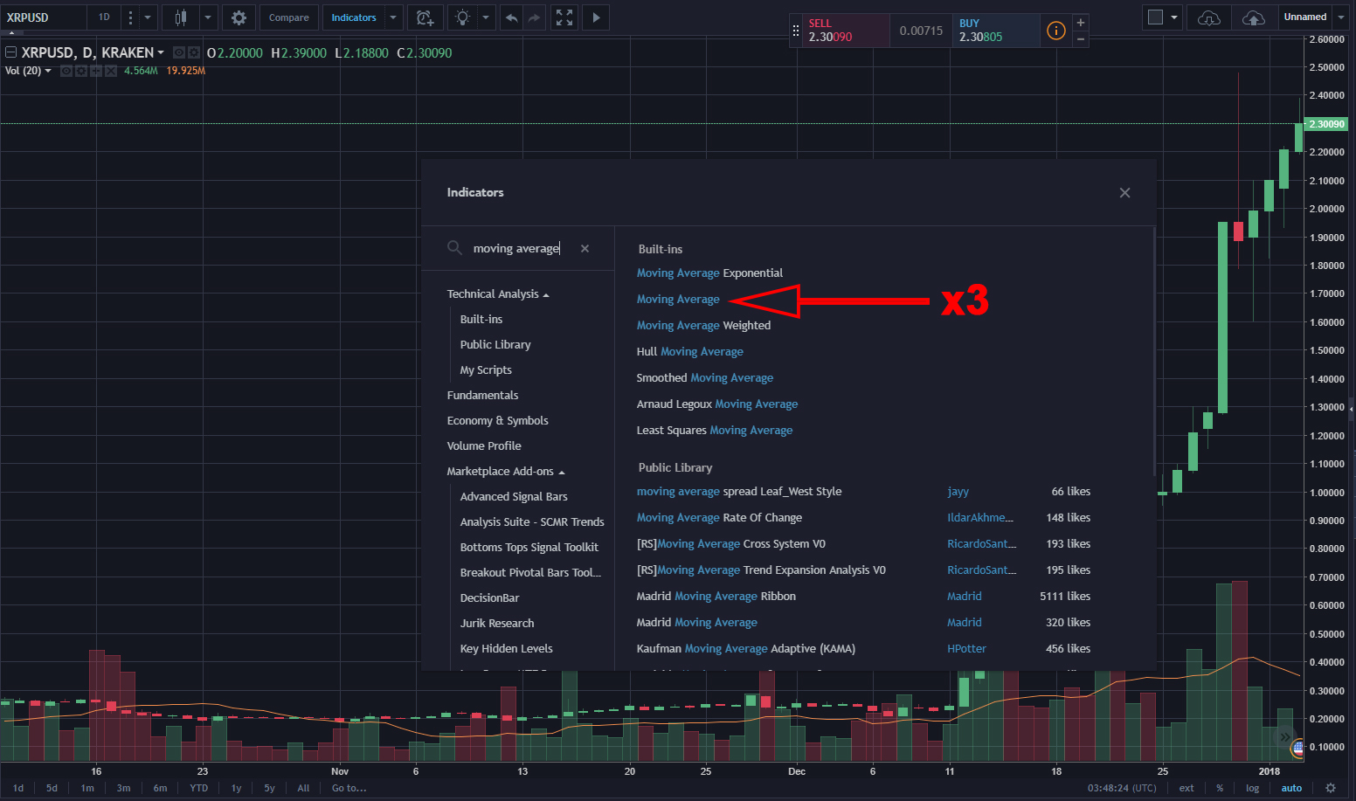Undo the last chart action
This screenshot has width=1356, height=801.
(x=512, y=17)
